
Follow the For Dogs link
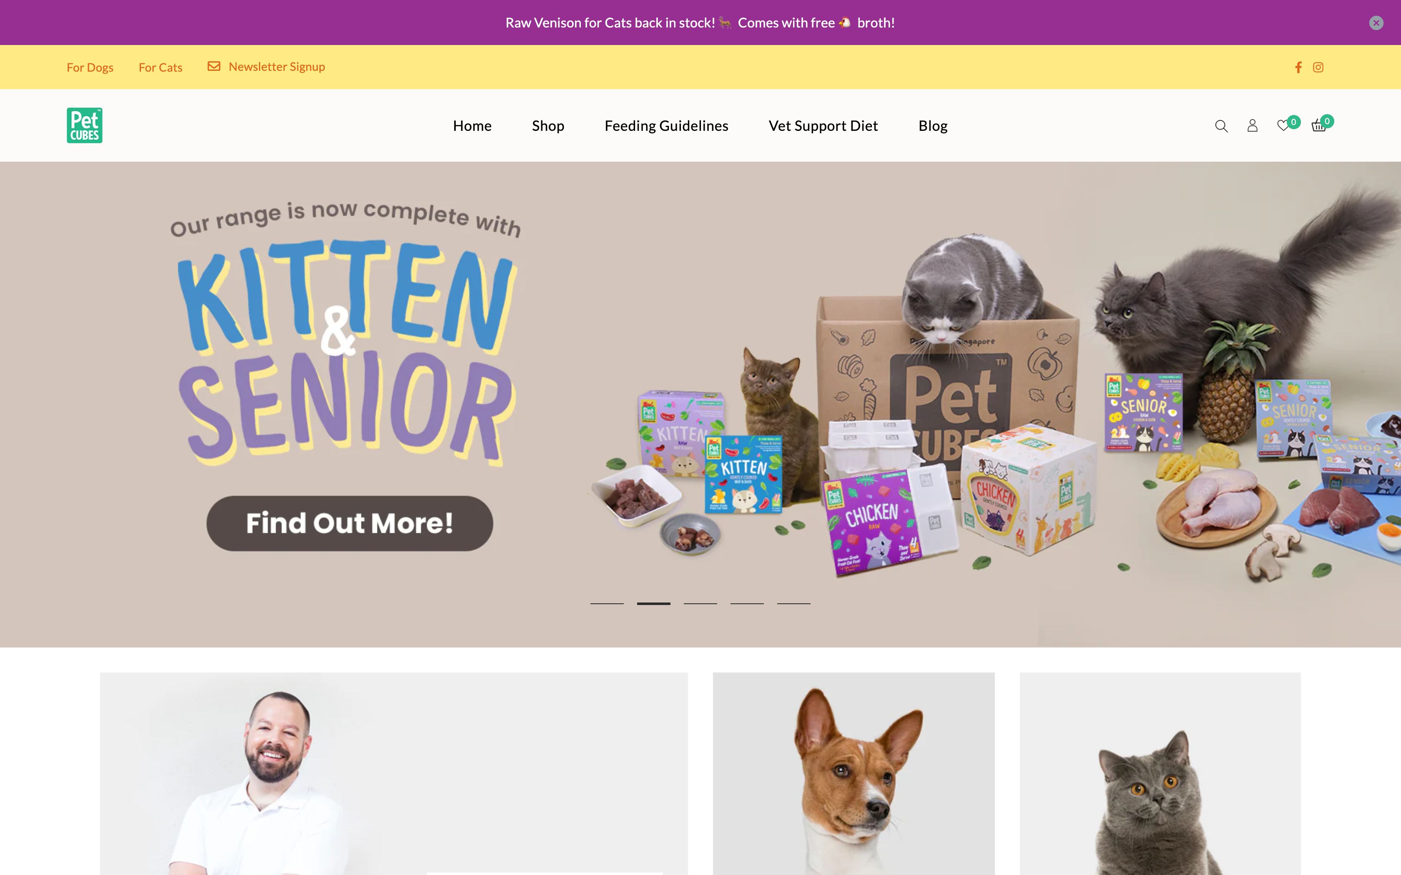[x=90, y=67]
